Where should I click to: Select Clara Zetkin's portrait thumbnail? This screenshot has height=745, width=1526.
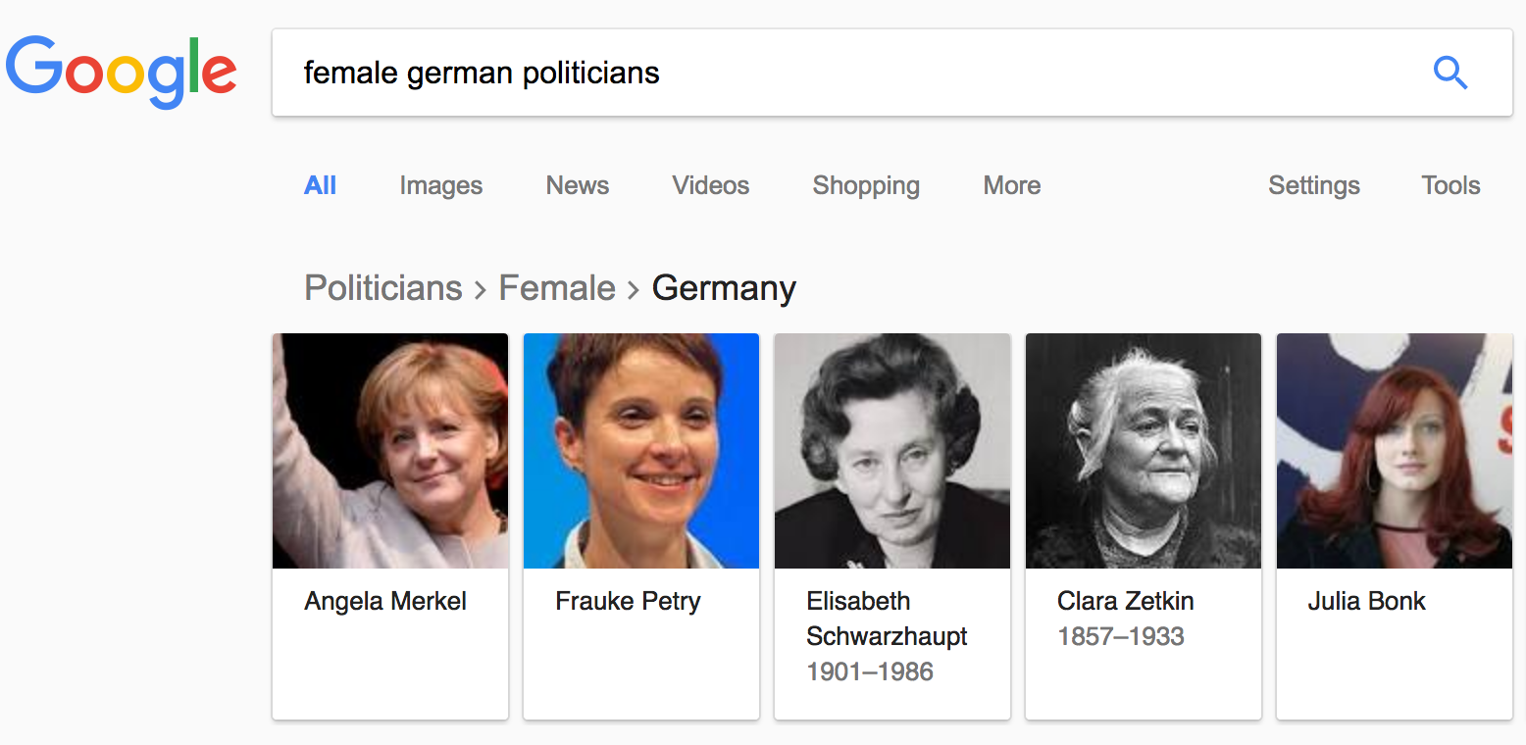[x=1144, y=451]
